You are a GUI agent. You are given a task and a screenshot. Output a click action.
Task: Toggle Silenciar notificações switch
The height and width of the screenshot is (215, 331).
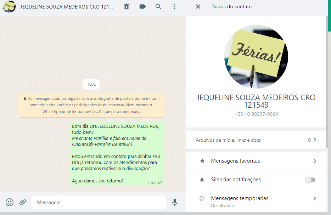pyautogui.click(x=310, y=180)
